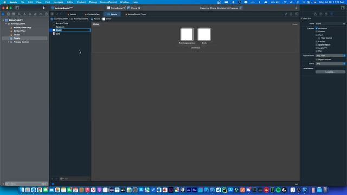Open the Test navigator diamond icon
The width and height of the screenshot is (347, 195).
point(30,14)
